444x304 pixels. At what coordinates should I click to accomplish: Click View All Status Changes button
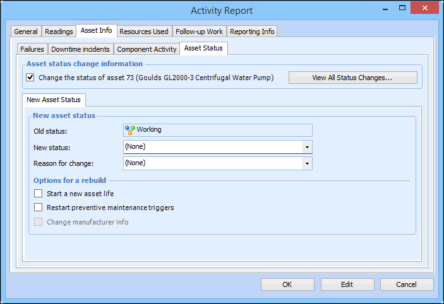pyautogui.click(x=352, y=78)
